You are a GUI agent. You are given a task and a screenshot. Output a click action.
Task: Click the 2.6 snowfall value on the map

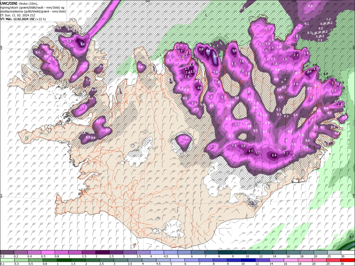click(187, 76)
